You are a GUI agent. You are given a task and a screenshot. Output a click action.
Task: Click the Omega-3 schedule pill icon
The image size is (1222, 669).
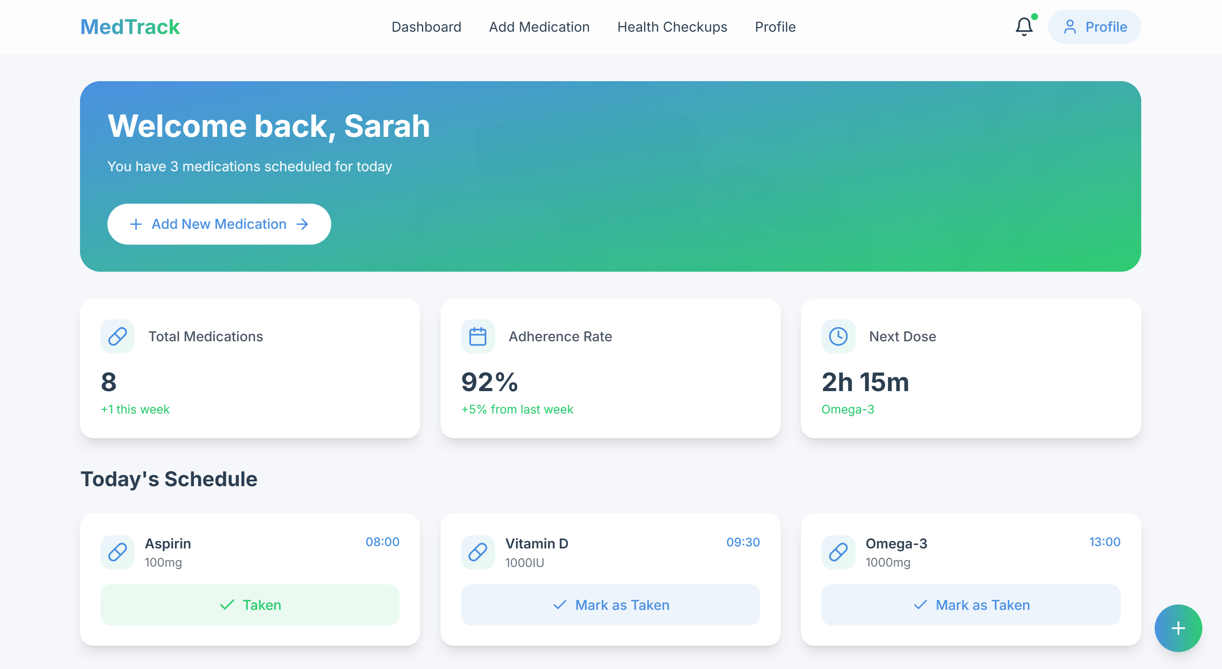[838, 552]
